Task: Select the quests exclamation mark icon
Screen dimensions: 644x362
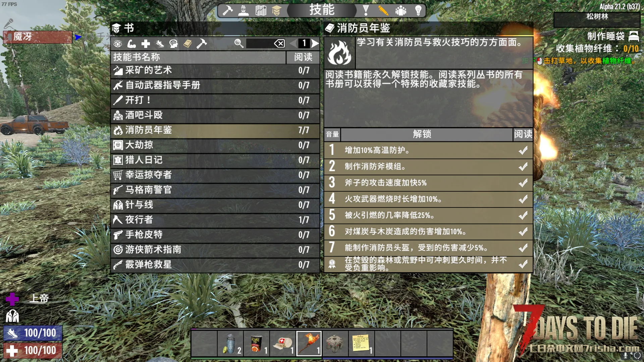Action: [x=366, y=10]
